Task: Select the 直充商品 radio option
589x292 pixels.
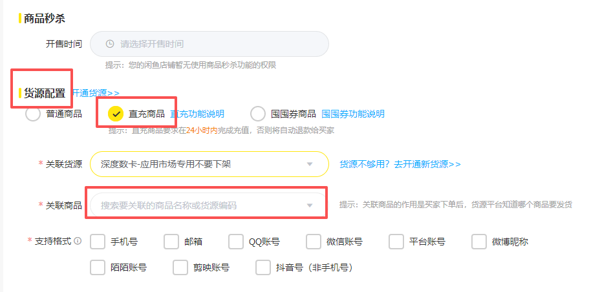Action: [116, 114]
